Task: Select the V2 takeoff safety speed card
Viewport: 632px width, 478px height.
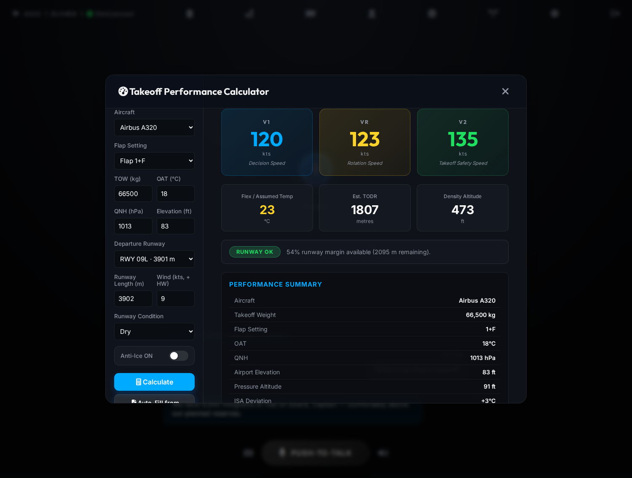Action: [x=463, y=142]
